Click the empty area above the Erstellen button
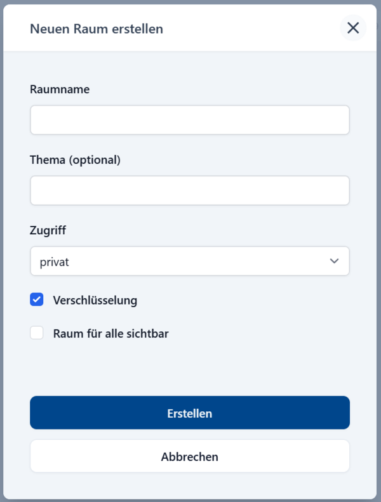Image resolution: width=381 pixels, height=502 pixels. coord(189,371)
